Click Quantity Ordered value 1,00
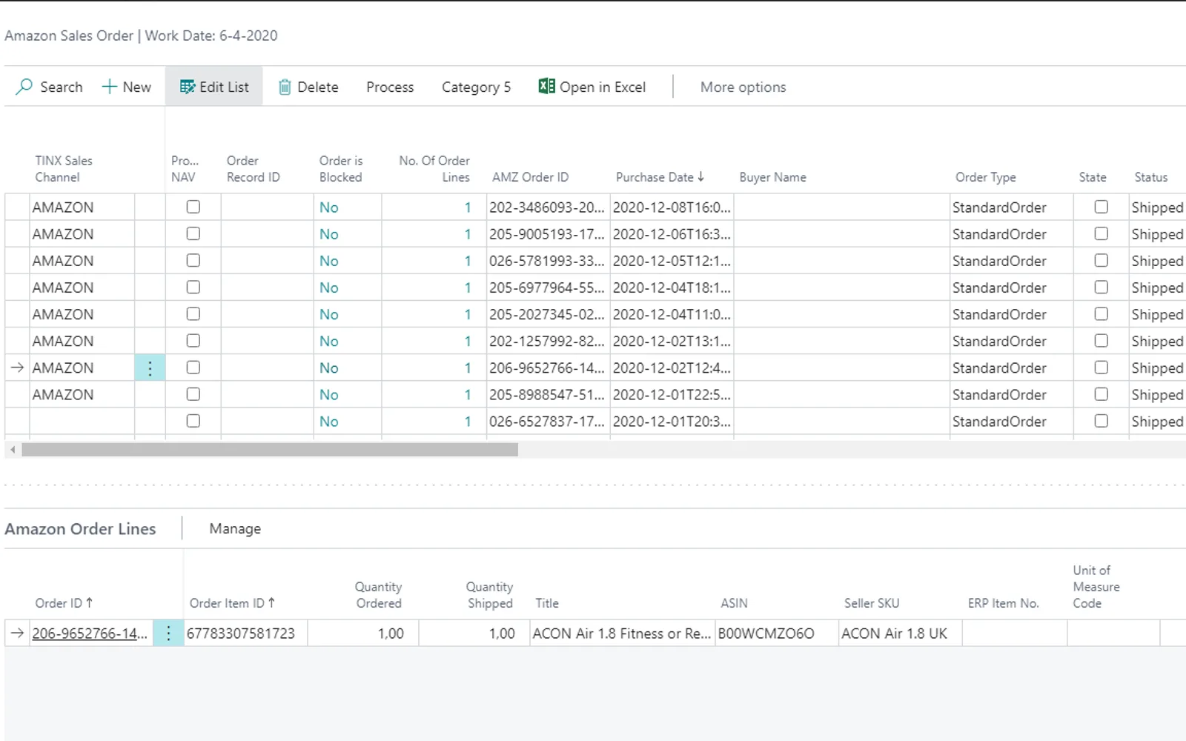 pyautogui.click(x=391, y=634)
